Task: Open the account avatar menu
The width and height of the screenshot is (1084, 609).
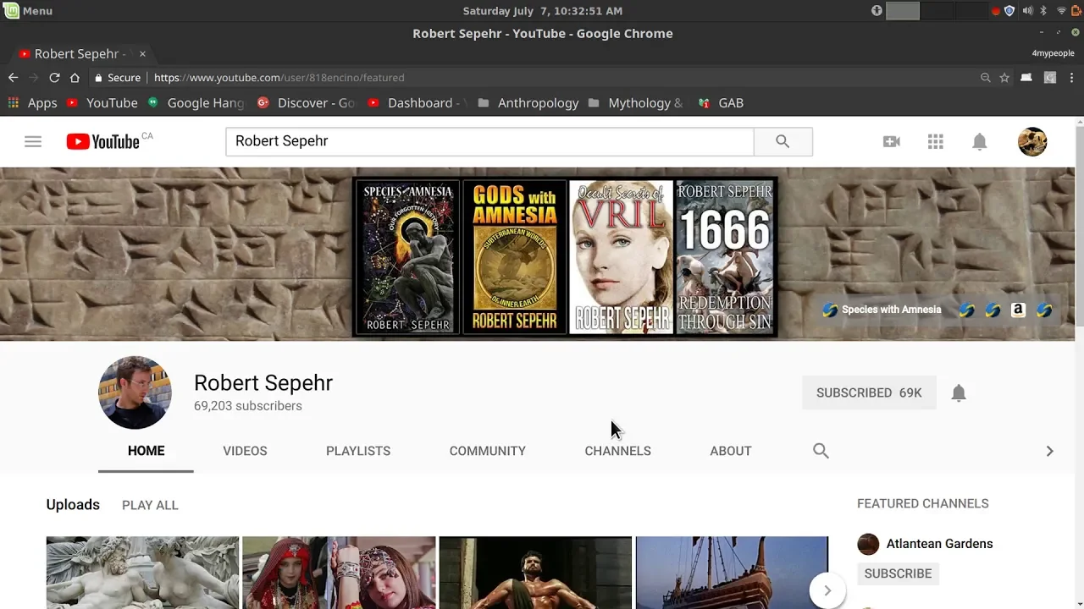Action: tap(1031, 141)
